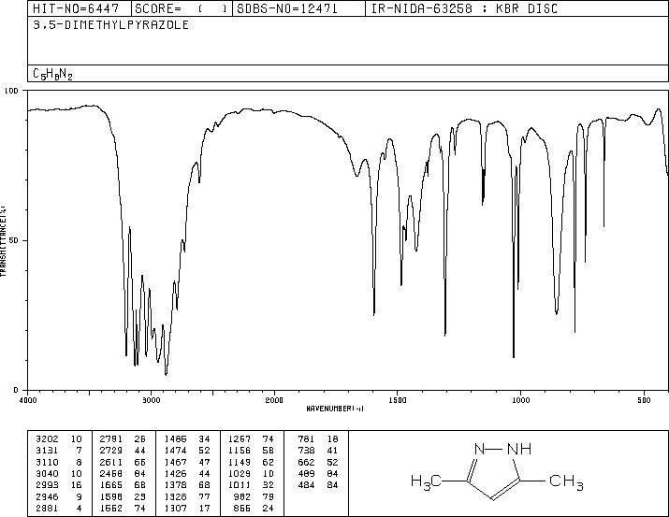Select peak table entry 484

(306, 485)
